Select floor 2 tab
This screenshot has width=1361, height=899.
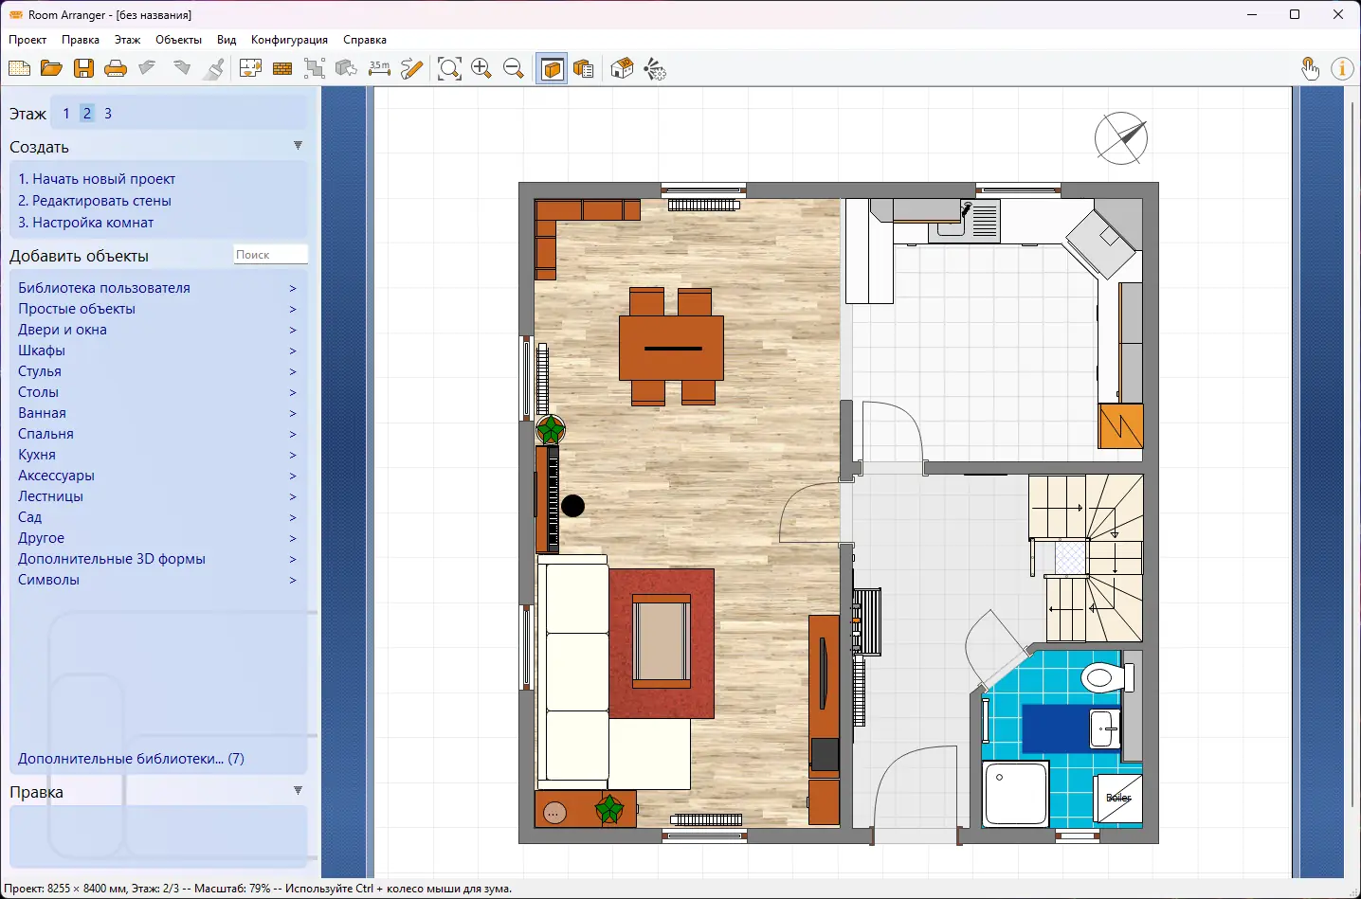(x=87, y=113)
